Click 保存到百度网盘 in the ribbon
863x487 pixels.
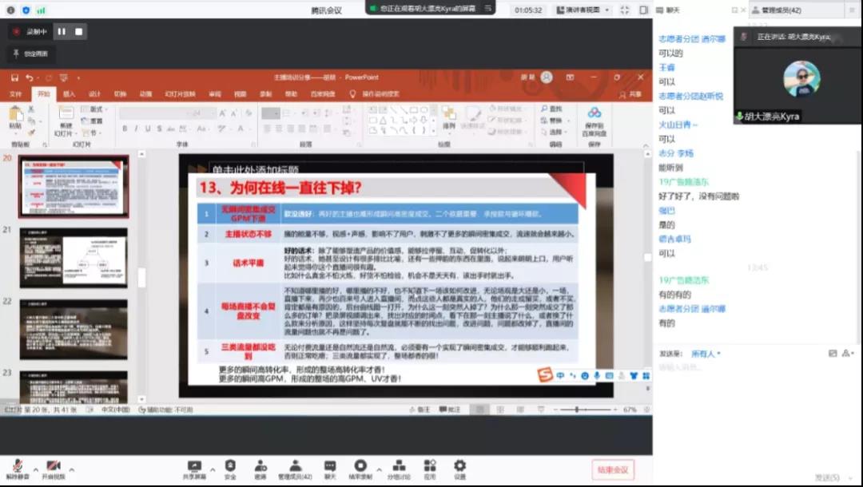(x=593, y=121)
